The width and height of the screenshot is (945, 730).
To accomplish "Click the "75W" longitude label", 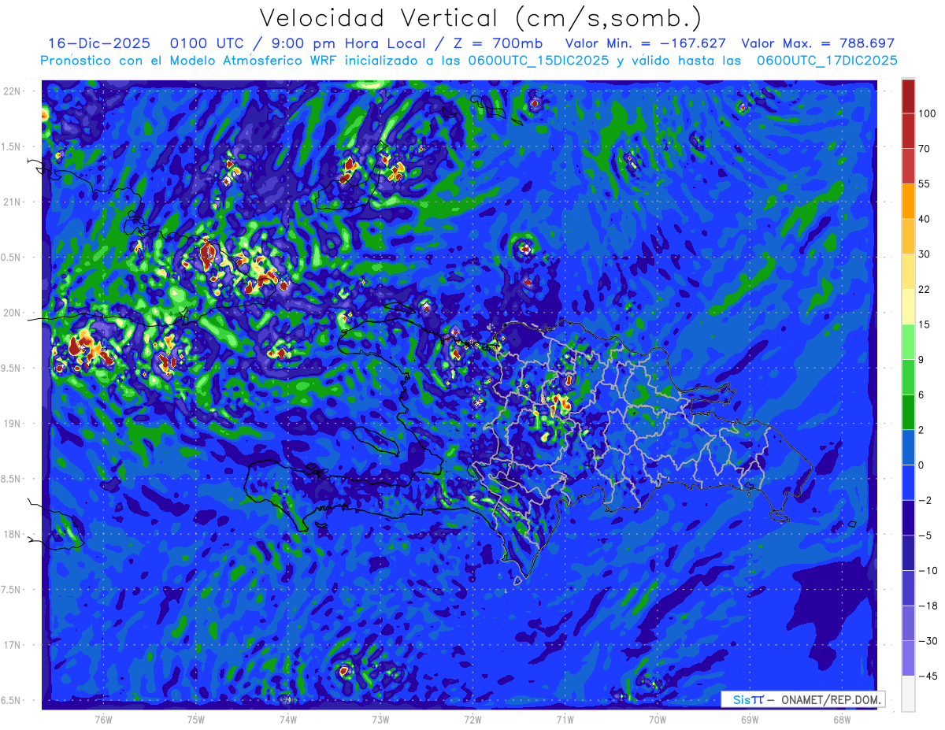I will tap(196, 720).
